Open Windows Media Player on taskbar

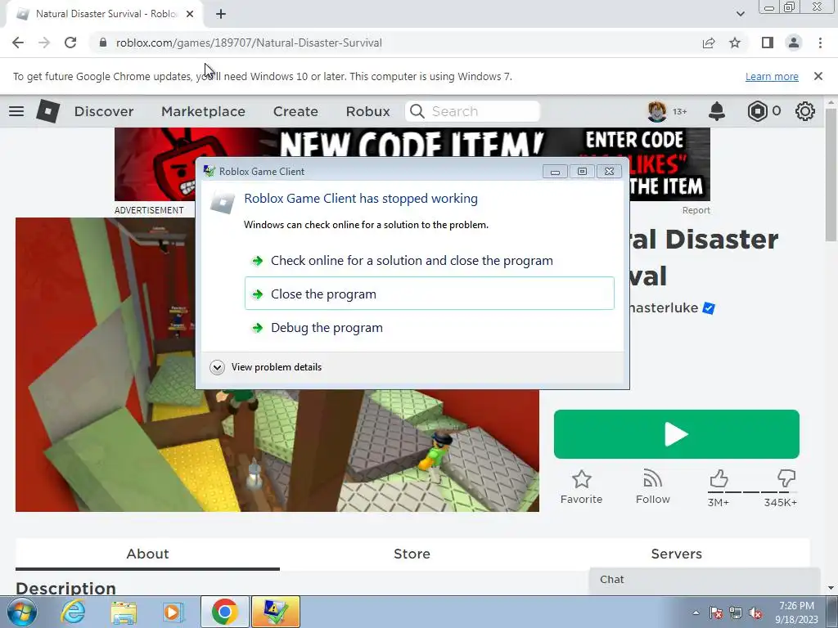(173, 612)
